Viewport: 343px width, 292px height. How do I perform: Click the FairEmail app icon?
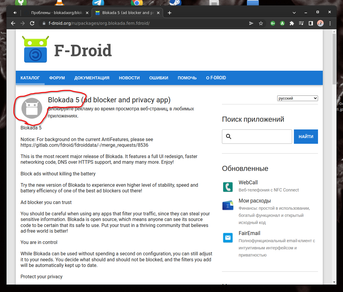228,238
